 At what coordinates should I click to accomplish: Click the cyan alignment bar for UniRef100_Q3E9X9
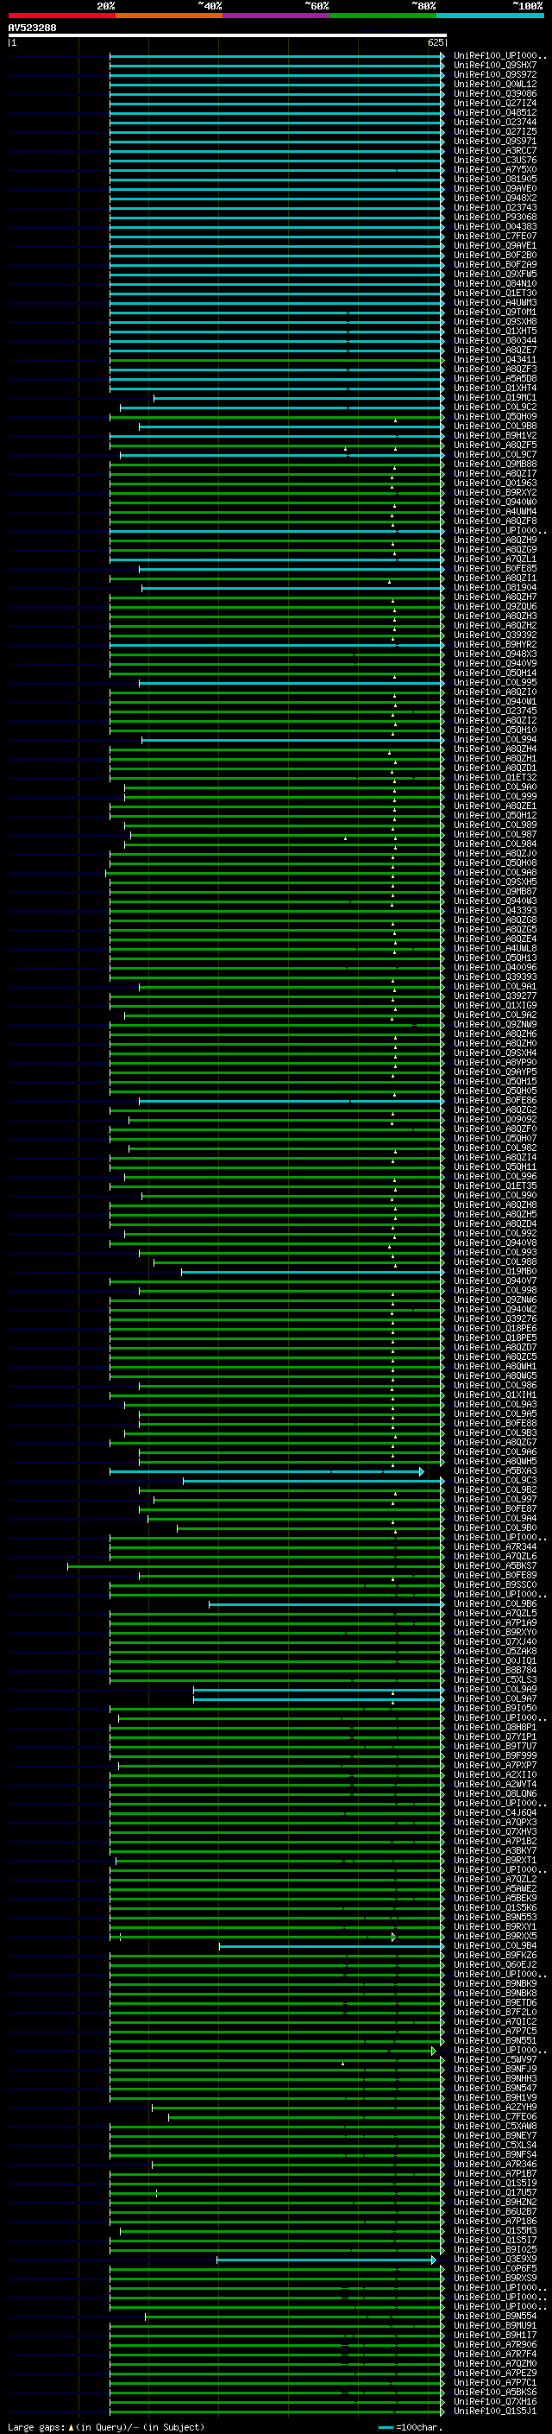click(x=327, y=2260)
